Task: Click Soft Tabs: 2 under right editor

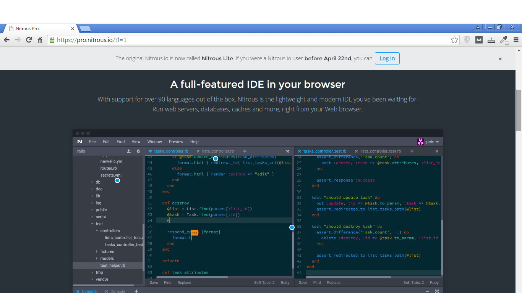Action: [x=413, y=283]
